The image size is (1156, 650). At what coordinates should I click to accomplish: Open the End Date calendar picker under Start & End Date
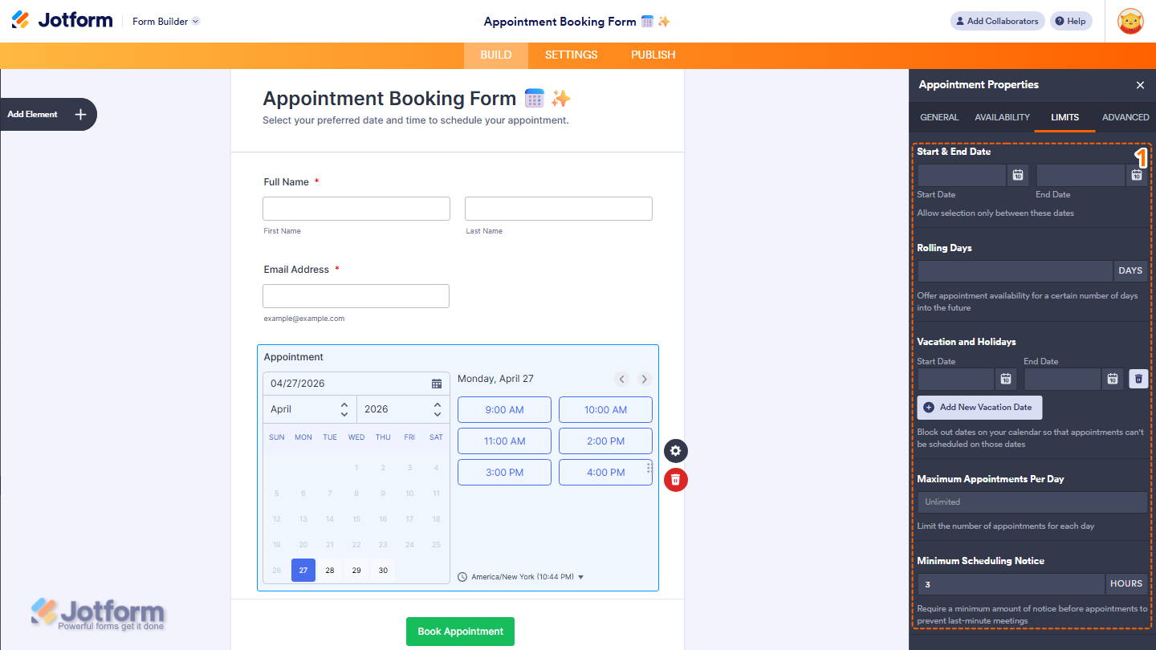1137,175
